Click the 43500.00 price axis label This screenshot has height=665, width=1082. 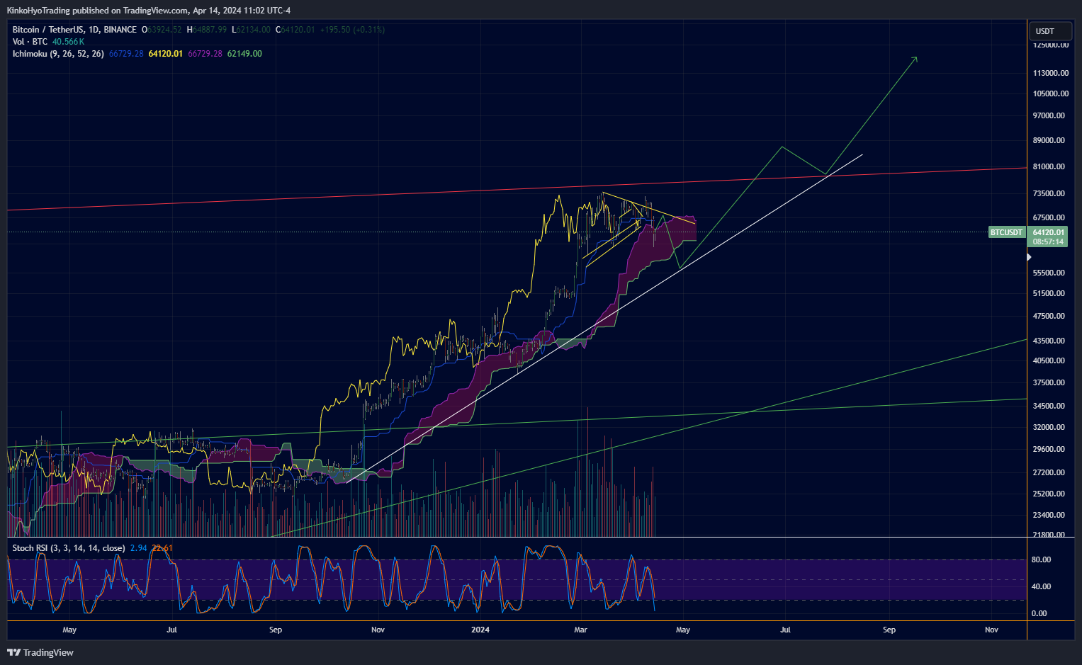tap(1049, 341)
